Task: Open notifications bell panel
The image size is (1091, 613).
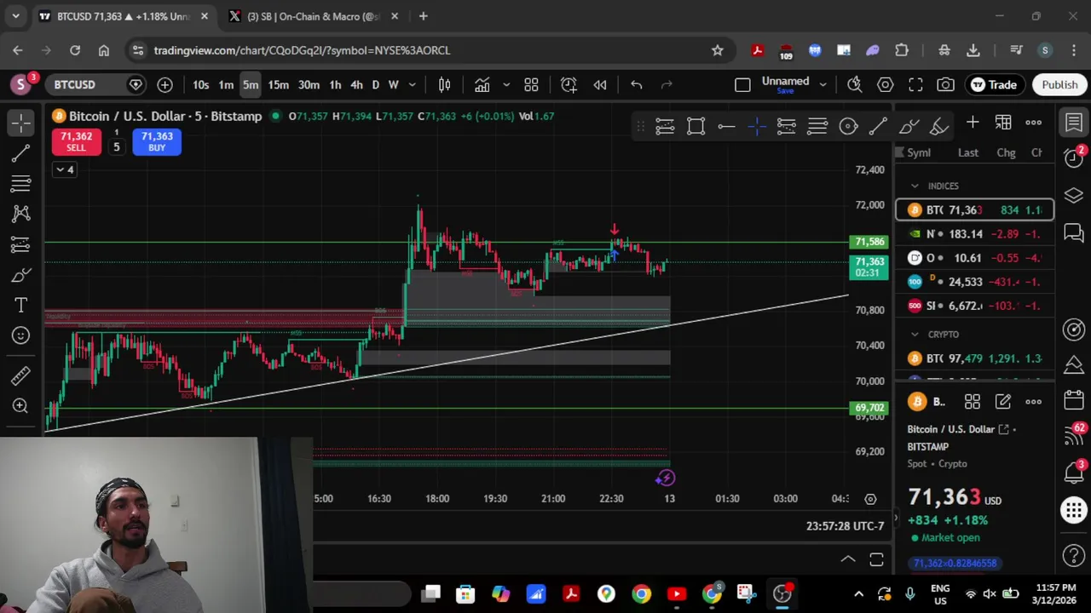Action: [1074, 472]
